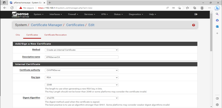Image resolution: width=222 pixels, height=108 pixels.
Task: Open the Bing chat sidebar icon
Action: [217, 8]
